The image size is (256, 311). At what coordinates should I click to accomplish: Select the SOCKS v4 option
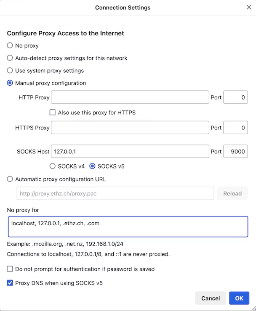coord(53,166)
